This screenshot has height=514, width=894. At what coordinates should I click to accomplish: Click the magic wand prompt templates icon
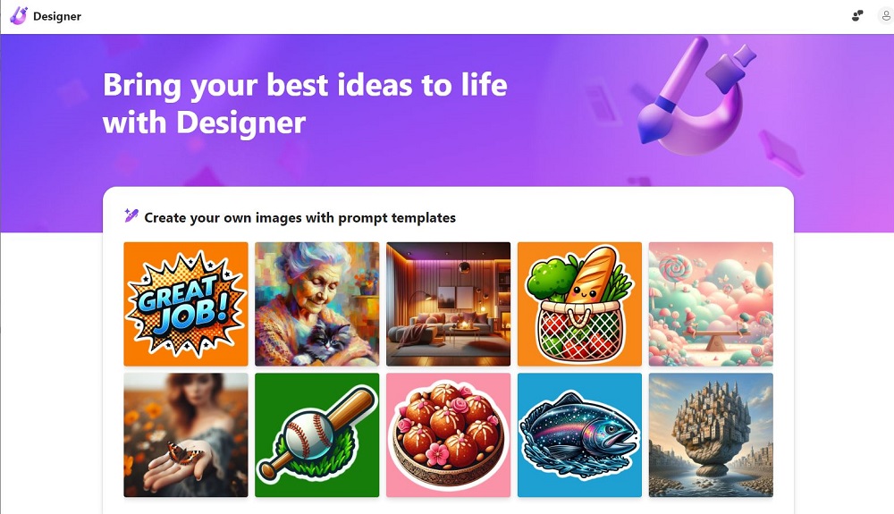coord(131,216)
